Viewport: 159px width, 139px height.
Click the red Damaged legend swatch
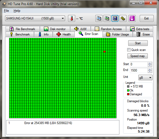click(128, 94)
